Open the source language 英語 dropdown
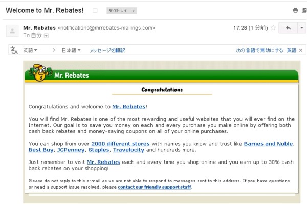Screen dimensions: 307x210 tap(30, 50)
